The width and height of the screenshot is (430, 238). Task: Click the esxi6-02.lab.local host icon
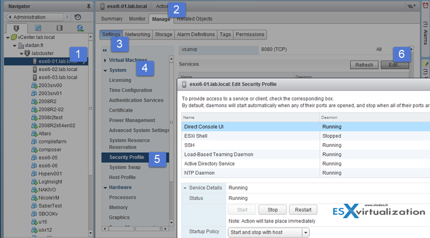[35, 69]
